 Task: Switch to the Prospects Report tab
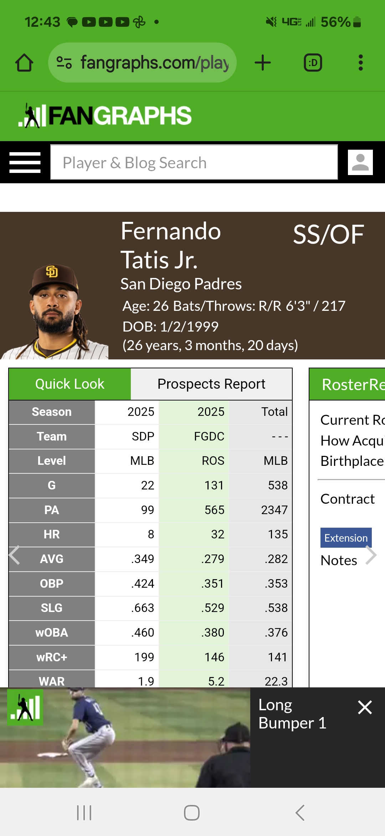click(x=211, y=384)
